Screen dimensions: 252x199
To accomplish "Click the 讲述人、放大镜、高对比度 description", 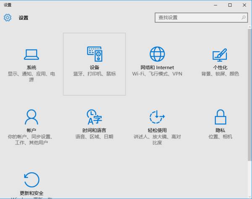I will point(157,139).
